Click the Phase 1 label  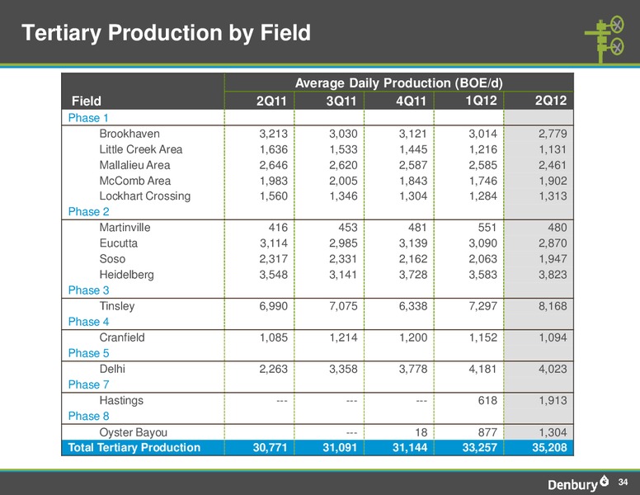[88, 118]
